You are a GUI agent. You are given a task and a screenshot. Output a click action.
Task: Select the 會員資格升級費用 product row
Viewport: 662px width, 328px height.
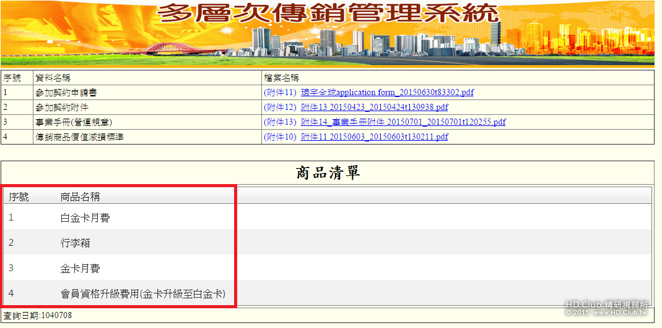tap(328, 293)
